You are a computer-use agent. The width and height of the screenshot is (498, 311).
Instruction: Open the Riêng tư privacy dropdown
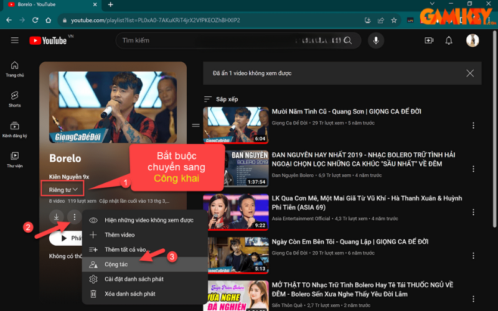63,190
